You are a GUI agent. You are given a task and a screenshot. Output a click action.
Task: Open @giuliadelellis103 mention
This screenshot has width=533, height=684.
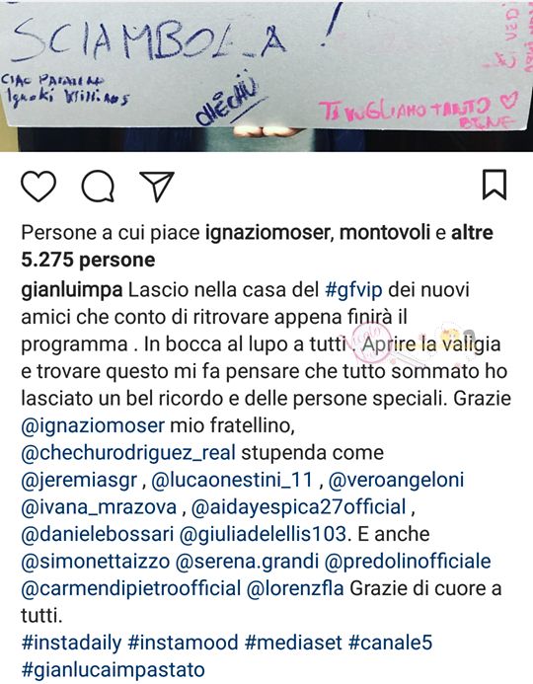[x=263, y=534]
